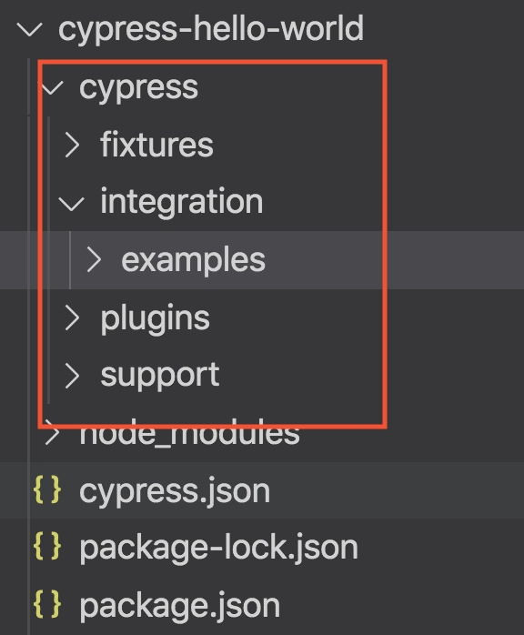Select the cypress folder name
Image resolution: width=524 pixels, height=635 pixels.
point(138,88)
